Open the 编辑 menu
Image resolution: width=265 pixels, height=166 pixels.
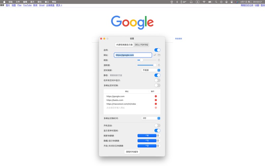tap(25, 2)
